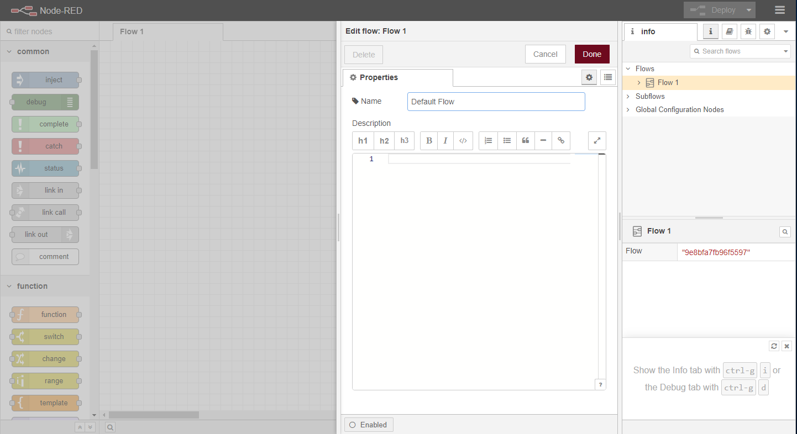Click the Delete flow button
Image resolution: width=797 pixels, height=434 pixels.
pos(364,55)
